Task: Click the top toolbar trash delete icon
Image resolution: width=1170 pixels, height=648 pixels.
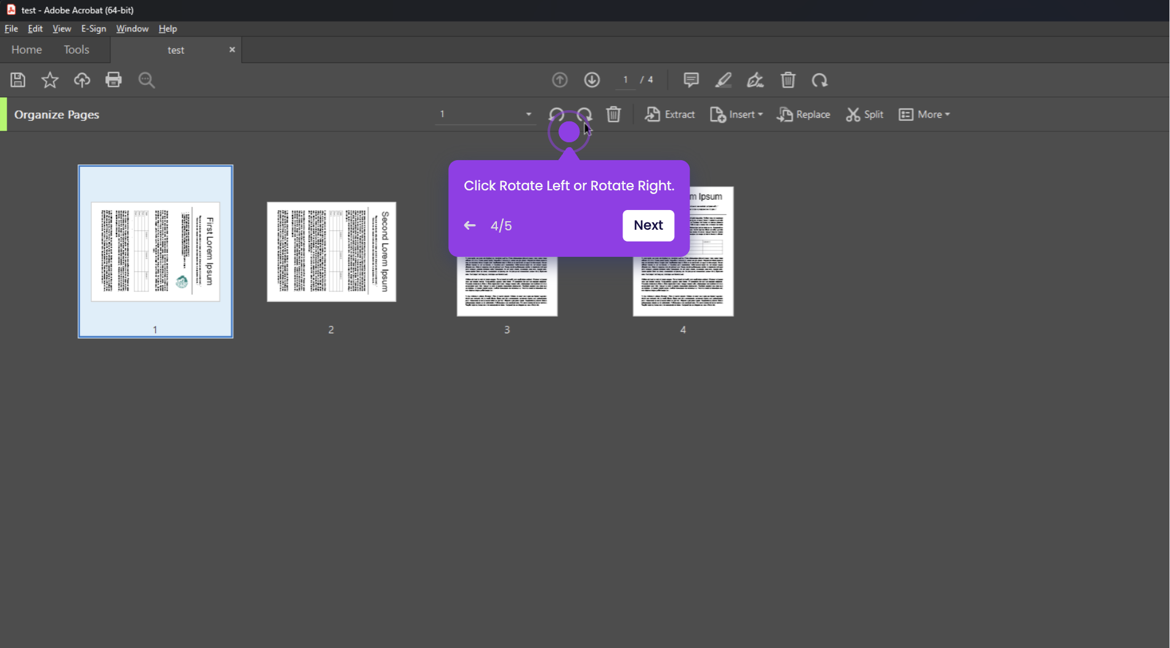Action: 788,80
